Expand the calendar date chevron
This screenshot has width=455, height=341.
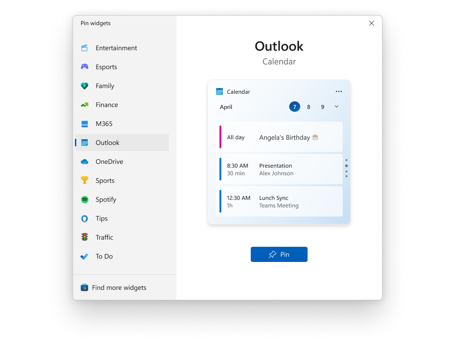point(337,107)
